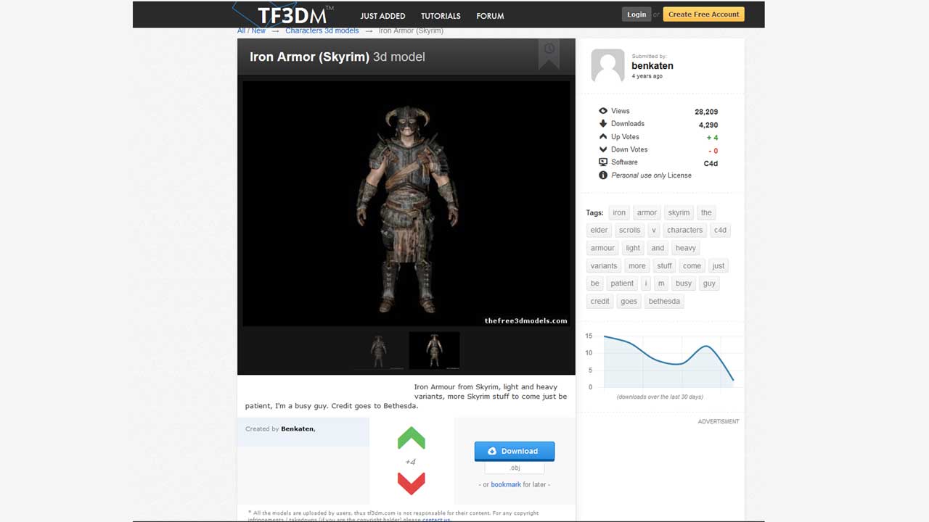This screenshot has width=929, height=522.
Task: Click the 28,209 views count
Action: (706, 112)
